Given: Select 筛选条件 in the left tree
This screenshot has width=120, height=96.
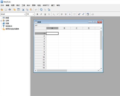Looking at the screenshot, I should point(9,26).
